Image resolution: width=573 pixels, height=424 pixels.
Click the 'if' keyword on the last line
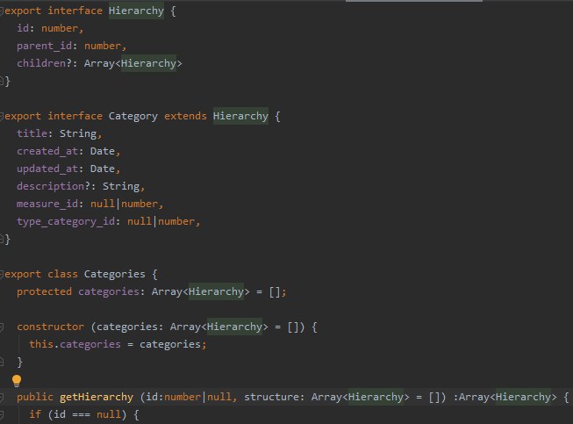[35, 414]
